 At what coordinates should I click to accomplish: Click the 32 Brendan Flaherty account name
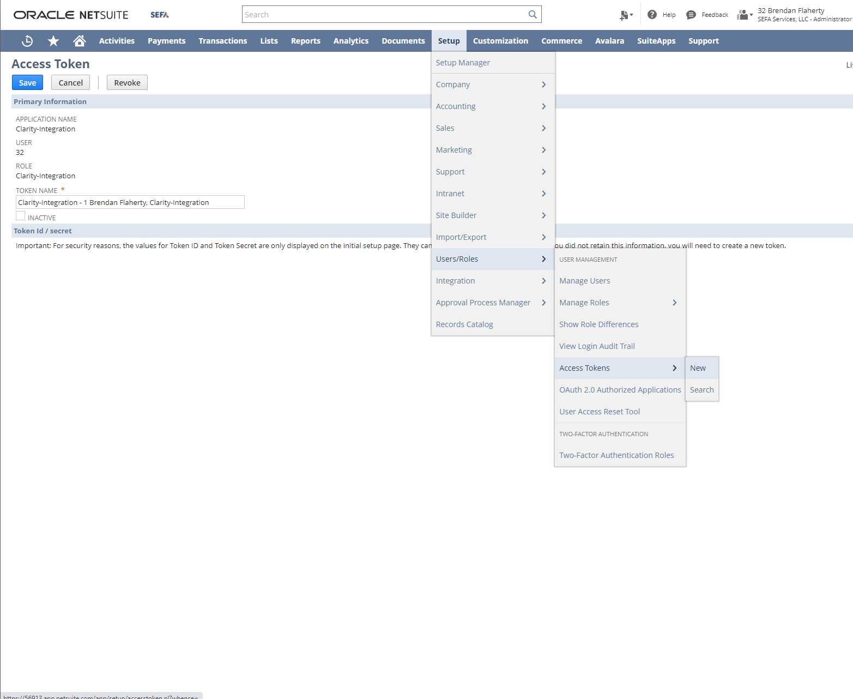791,11
